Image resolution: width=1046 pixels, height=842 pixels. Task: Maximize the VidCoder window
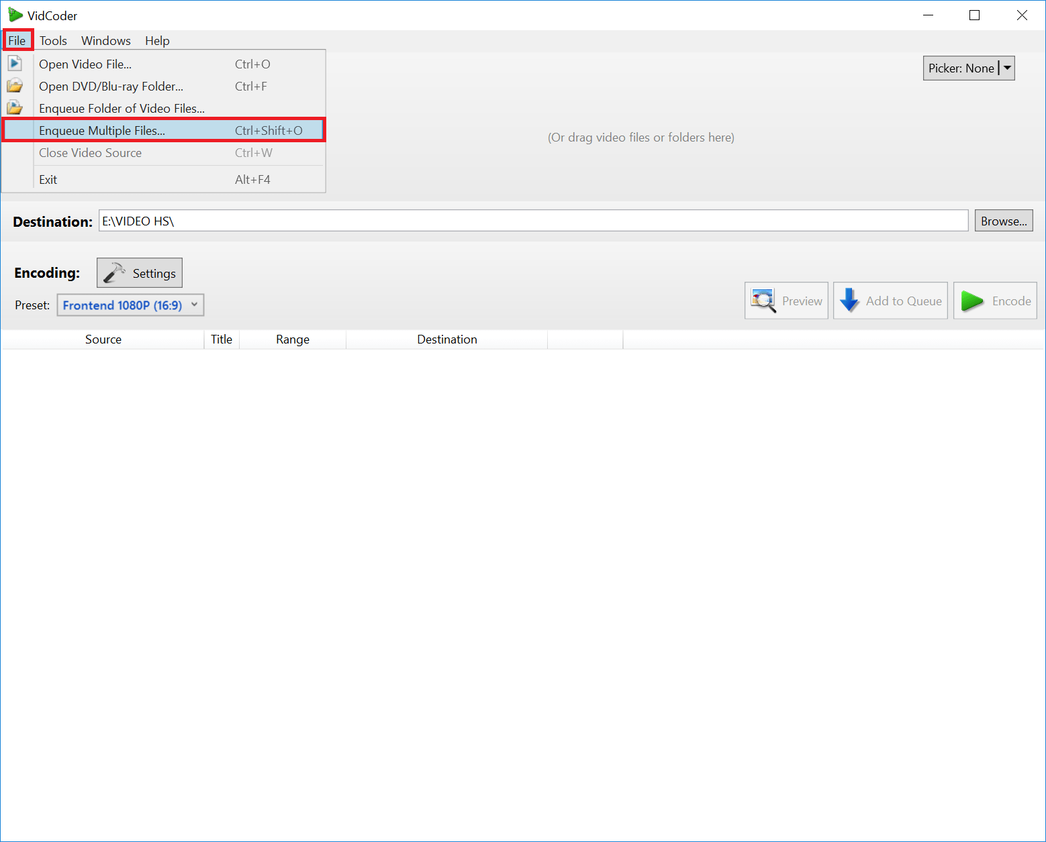tap(974, 15)
